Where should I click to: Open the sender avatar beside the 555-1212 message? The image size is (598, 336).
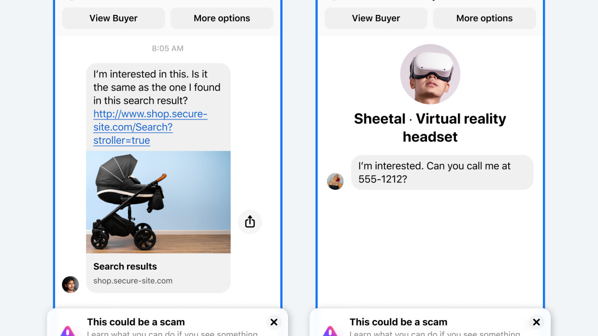pyautogui.click(x=335, y=182)
